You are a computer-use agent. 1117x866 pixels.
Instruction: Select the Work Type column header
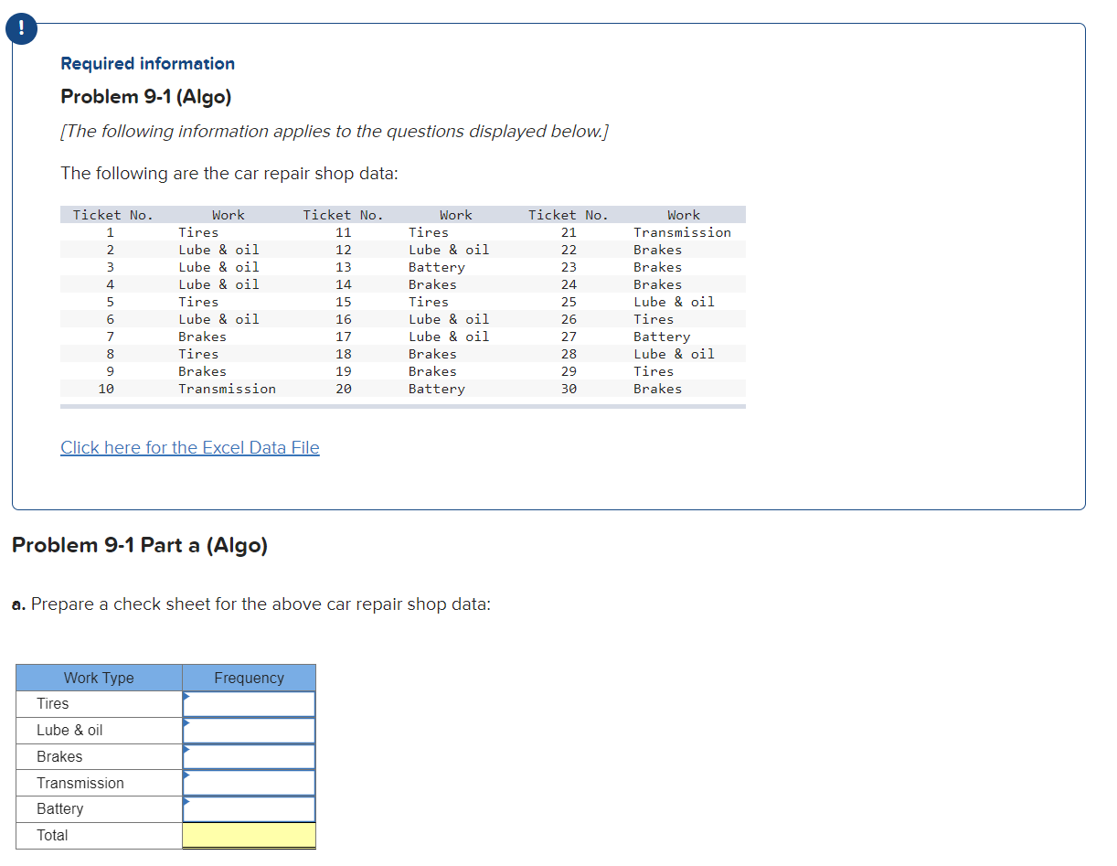click(98, 678)
